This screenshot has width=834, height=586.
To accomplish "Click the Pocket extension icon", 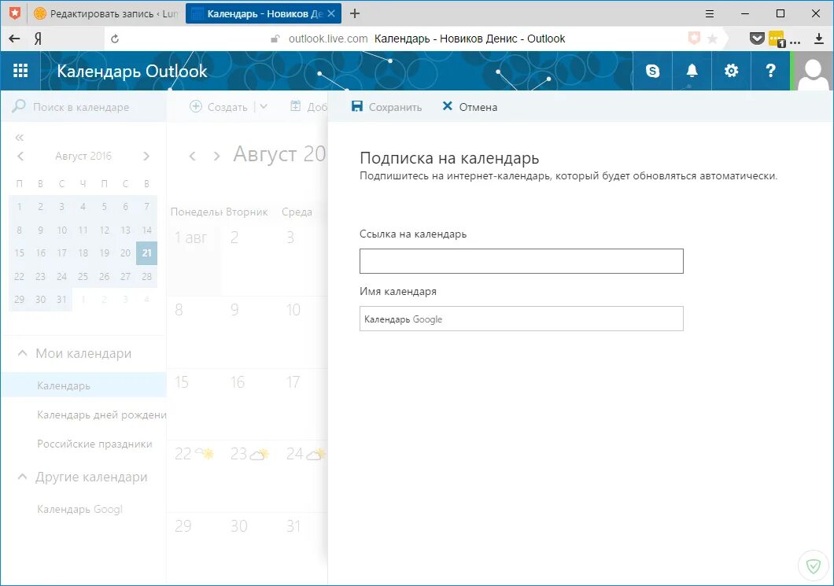I will coord(757,39).
